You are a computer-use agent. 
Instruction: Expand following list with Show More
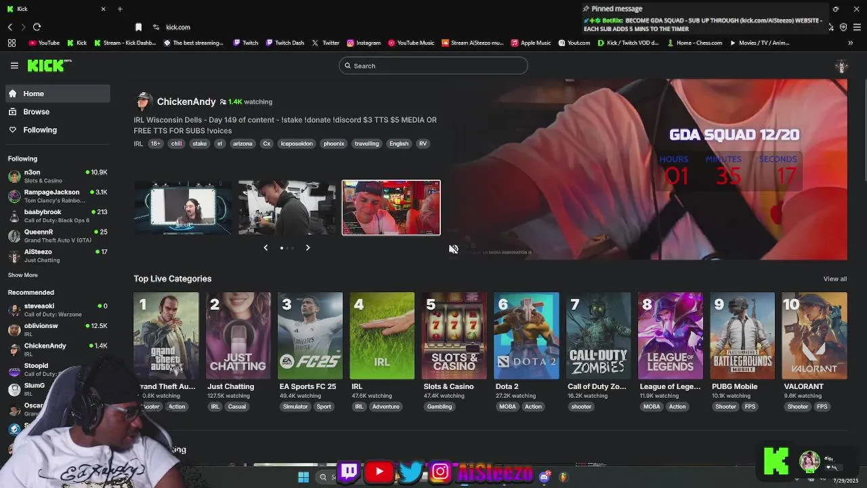click(23, 275)
